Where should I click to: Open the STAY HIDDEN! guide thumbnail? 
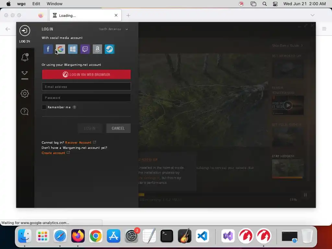coord(288,169)
